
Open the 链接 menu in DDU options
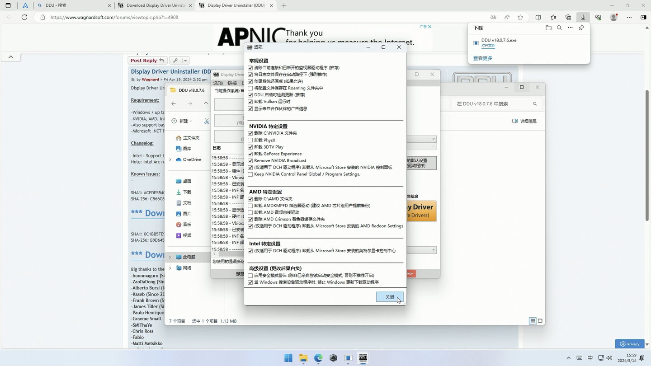coord(232,83)
